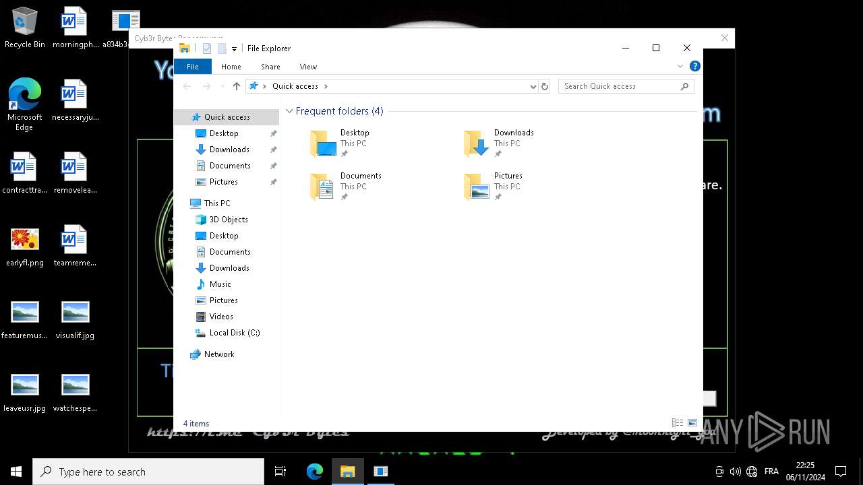Close the Cyb3r Bytes Ransomware window
The image size is (863, 485).
point(725,38)
